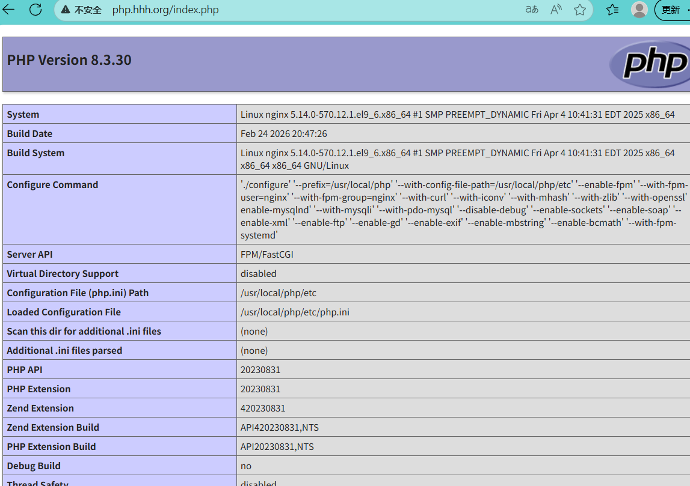Select the /usr/local/php/etc path value
This screenshot has height=486, width=690.
[278, 293]
